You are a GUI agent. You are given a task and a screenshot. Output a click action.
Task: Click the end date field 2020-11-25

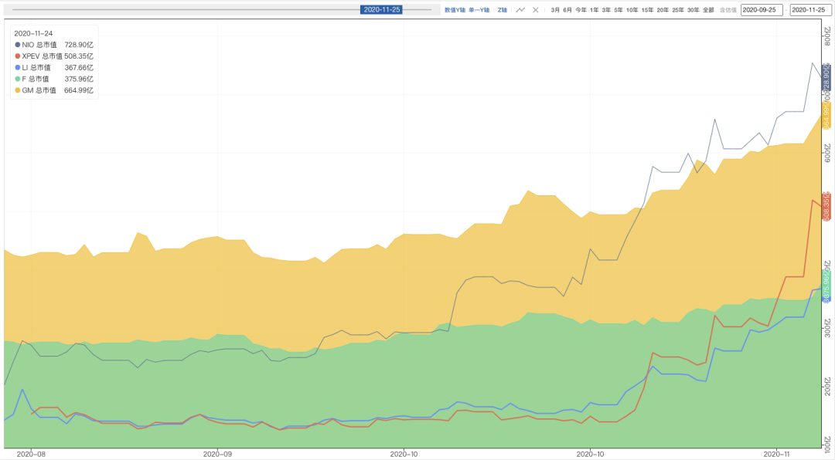tap(810, 10)
